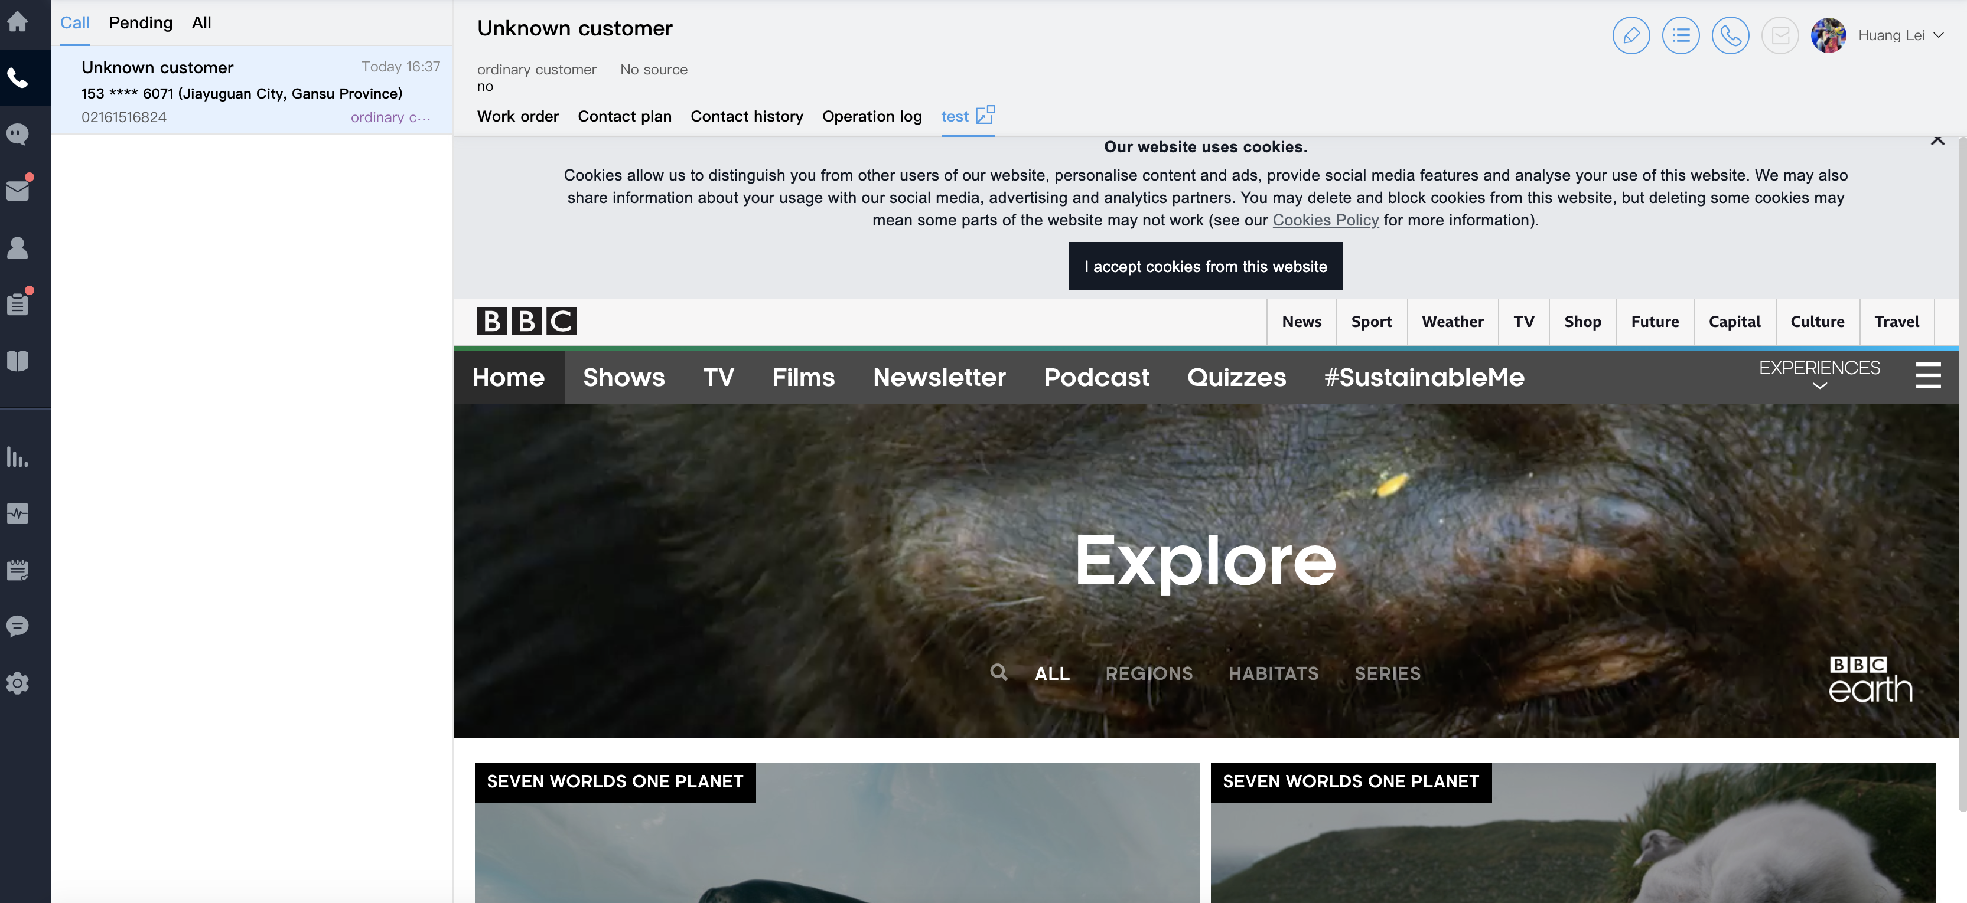Click the greyed mail circle icon
The image size is (1967, 903).
pyautogui.click(x=1780, y=35)
